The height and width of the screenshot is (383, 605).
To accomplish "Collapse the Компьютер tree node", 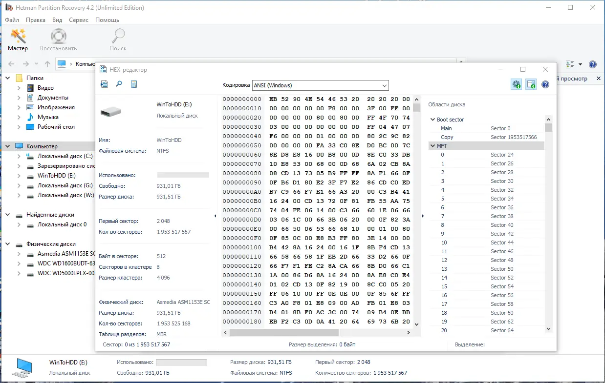I will 8,146.
